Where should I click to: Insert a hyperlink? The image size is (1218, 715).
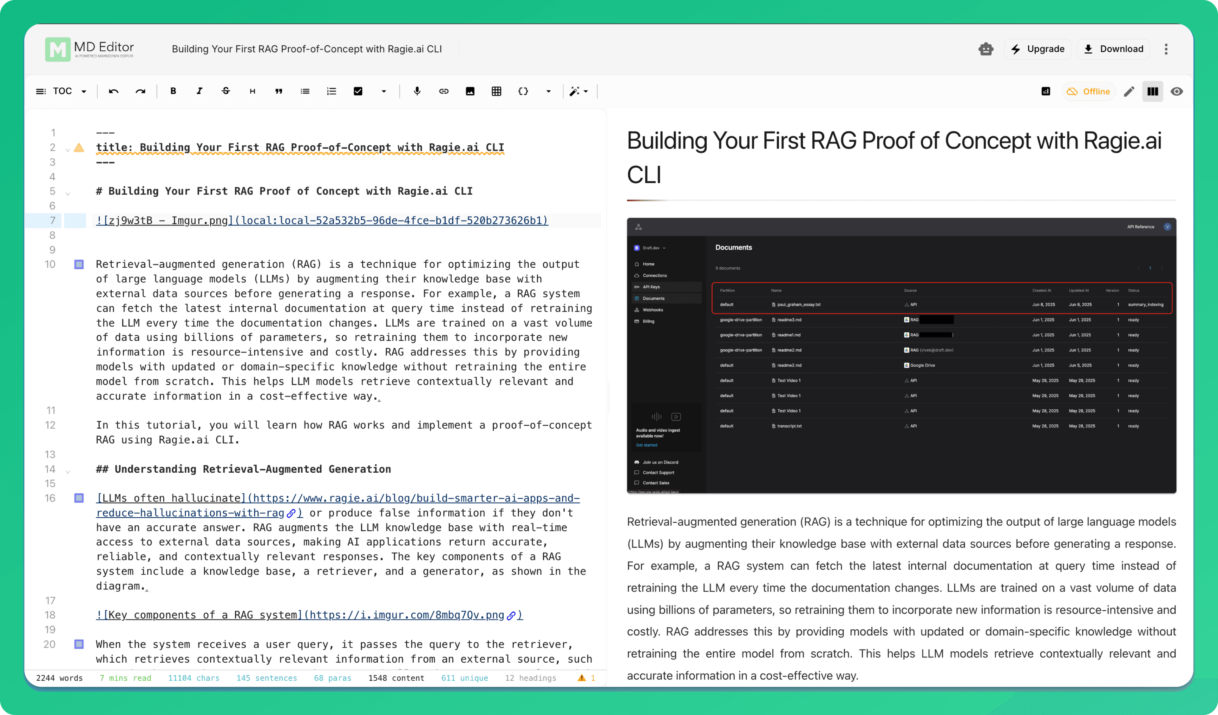click(x=444, y=91)
